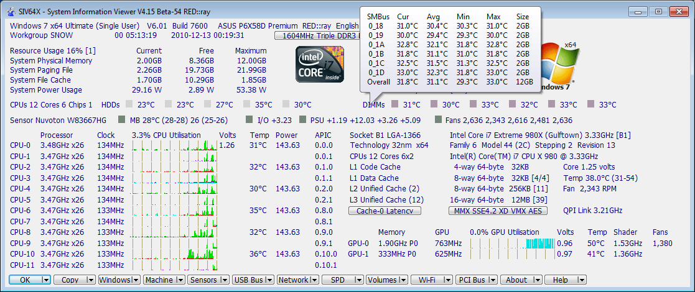
Task: Click the Overall row in the SMBus tooltip
Action: point(449,82)
